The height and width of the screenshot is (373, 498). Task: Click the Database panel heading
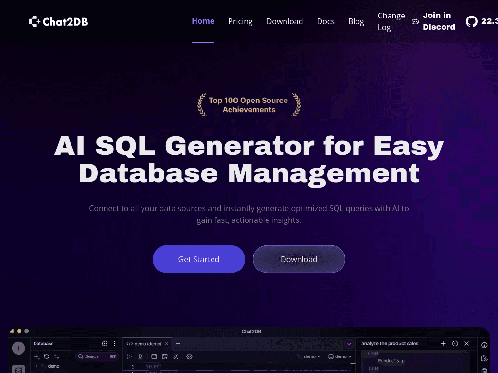tap(43, 343)
